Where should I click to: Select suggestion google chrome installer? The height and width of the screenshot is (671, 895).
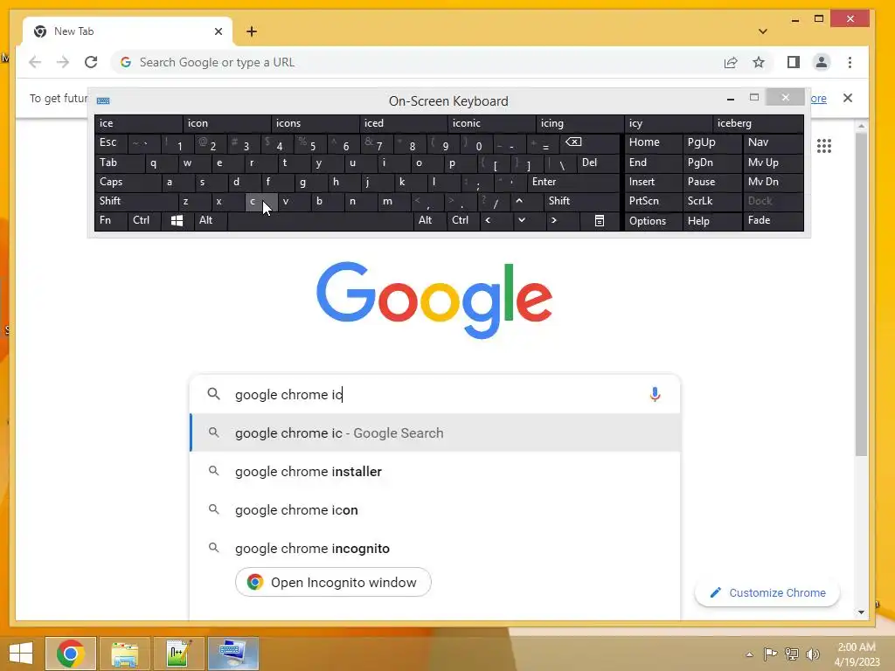(x=435, y=471)
